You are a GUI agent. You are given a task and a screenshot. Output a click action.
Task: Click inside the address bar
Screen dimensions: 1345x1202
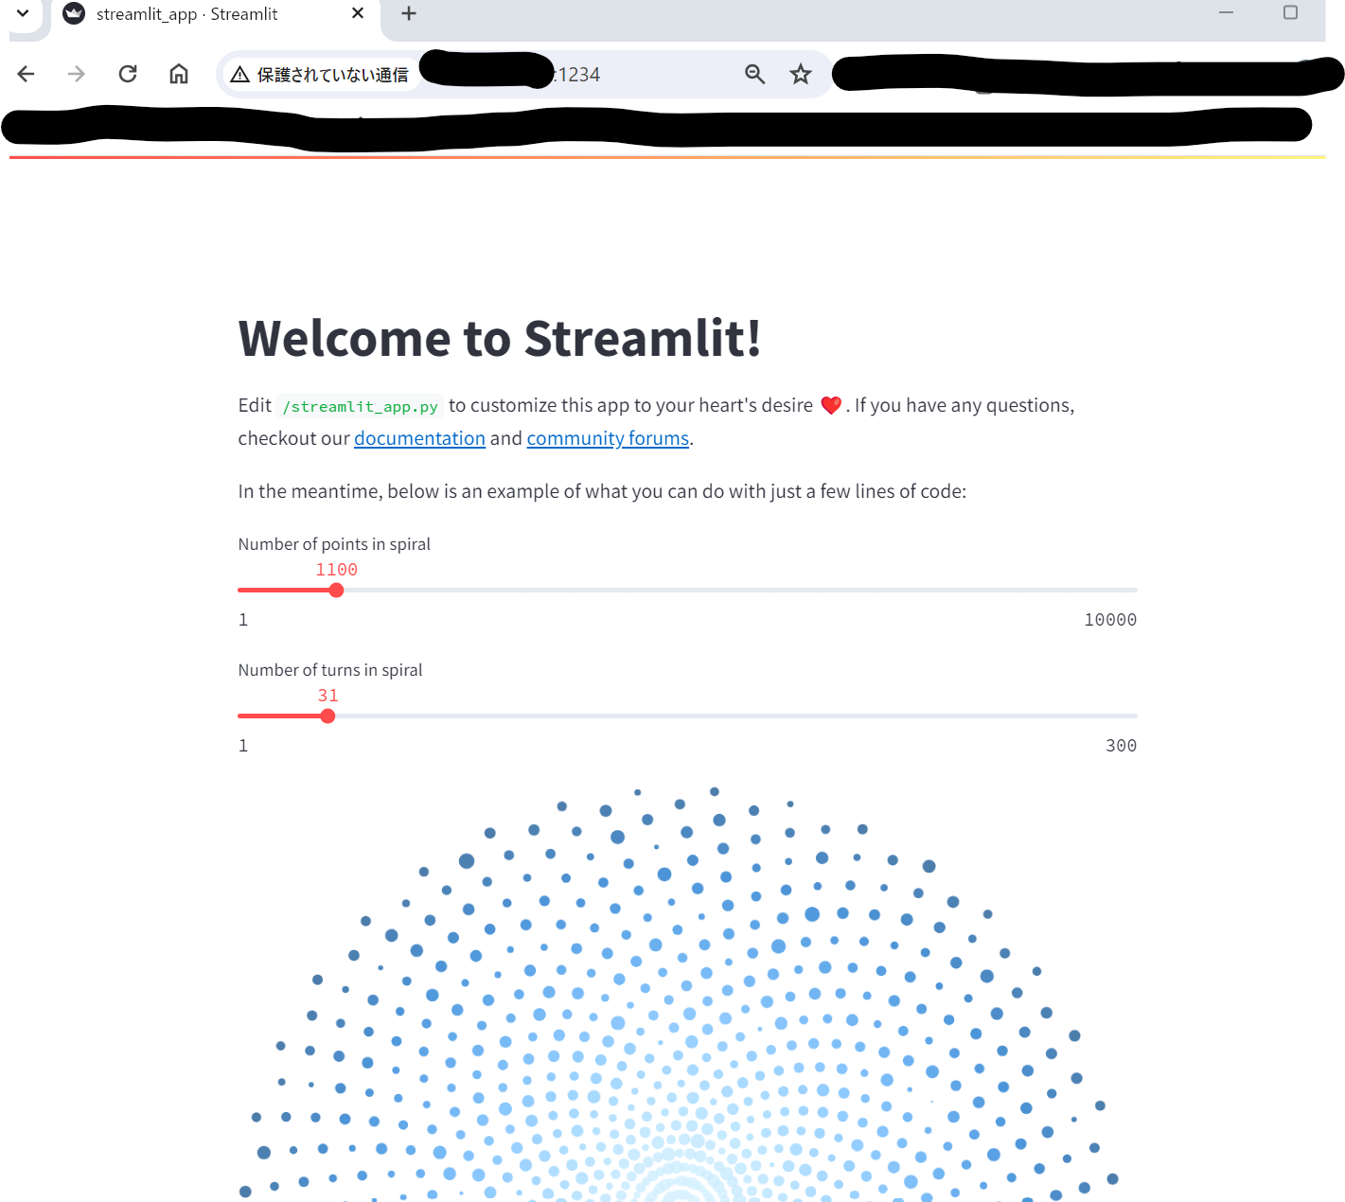(615, 73)
